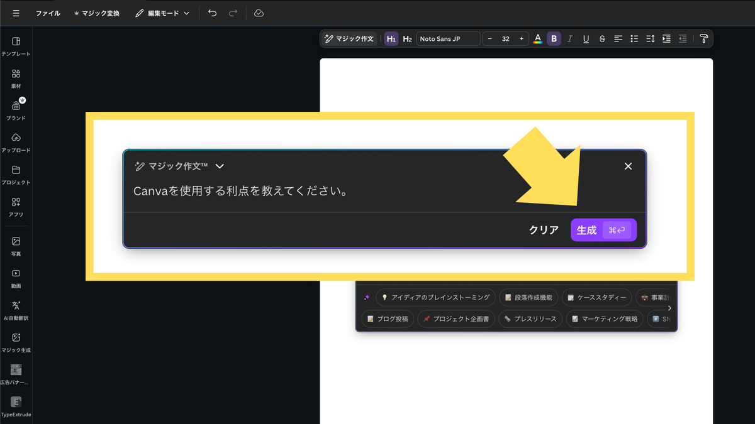The image size is (755, 424).
Task: Toggle strikethrough formatting
Action: 602,39
